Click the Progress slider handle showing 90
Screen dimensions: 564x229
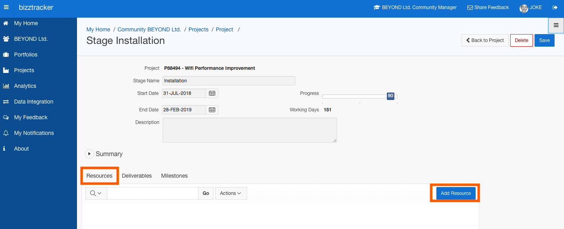[390, 96]
